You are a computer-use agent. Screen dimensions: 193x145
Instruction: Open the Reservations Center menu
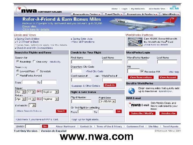click(x=86, y=14)
